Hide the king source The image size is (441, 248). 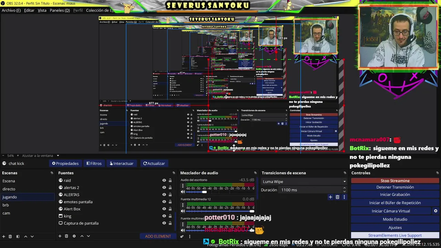click(164, 216)
